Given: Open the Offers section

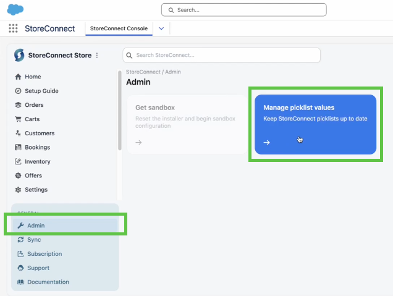Looking at the screenshot, I should click(x=33, y=175).
